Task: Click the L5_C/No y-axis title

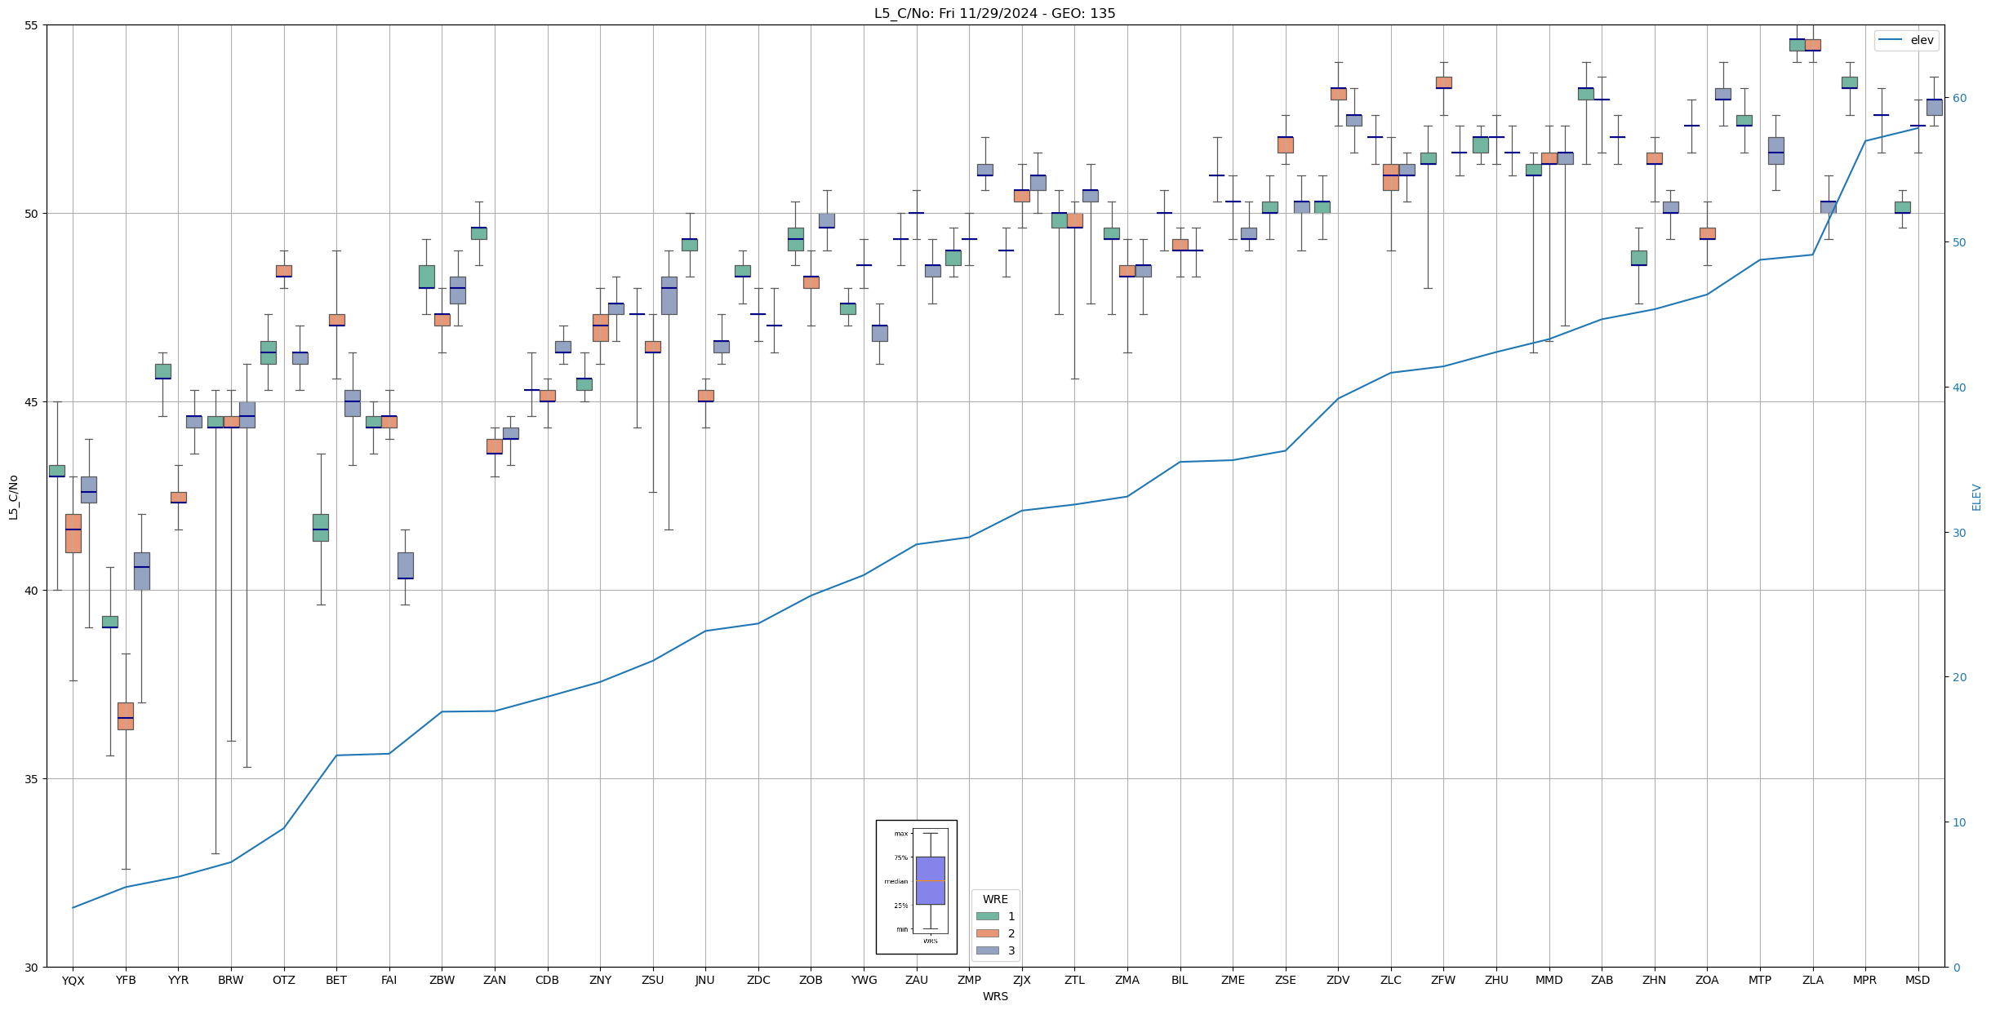Action: [x=13, y=496]
